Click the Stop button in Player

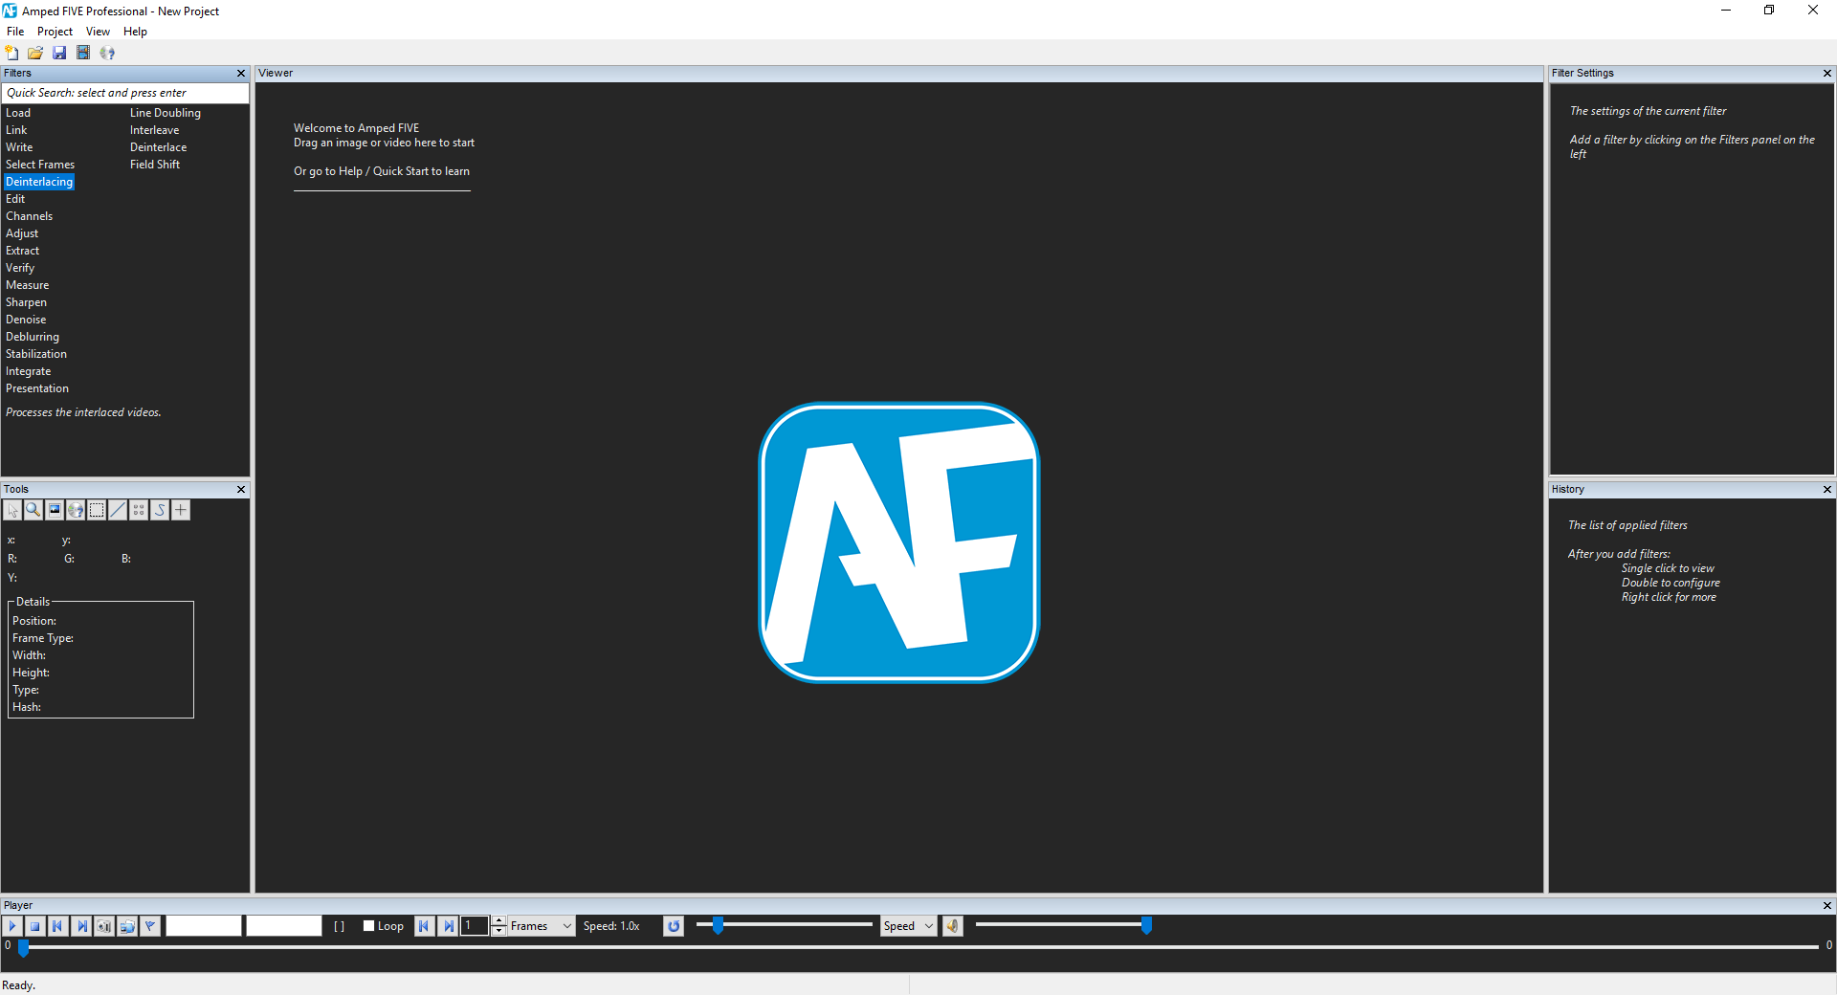click(35, 926)
